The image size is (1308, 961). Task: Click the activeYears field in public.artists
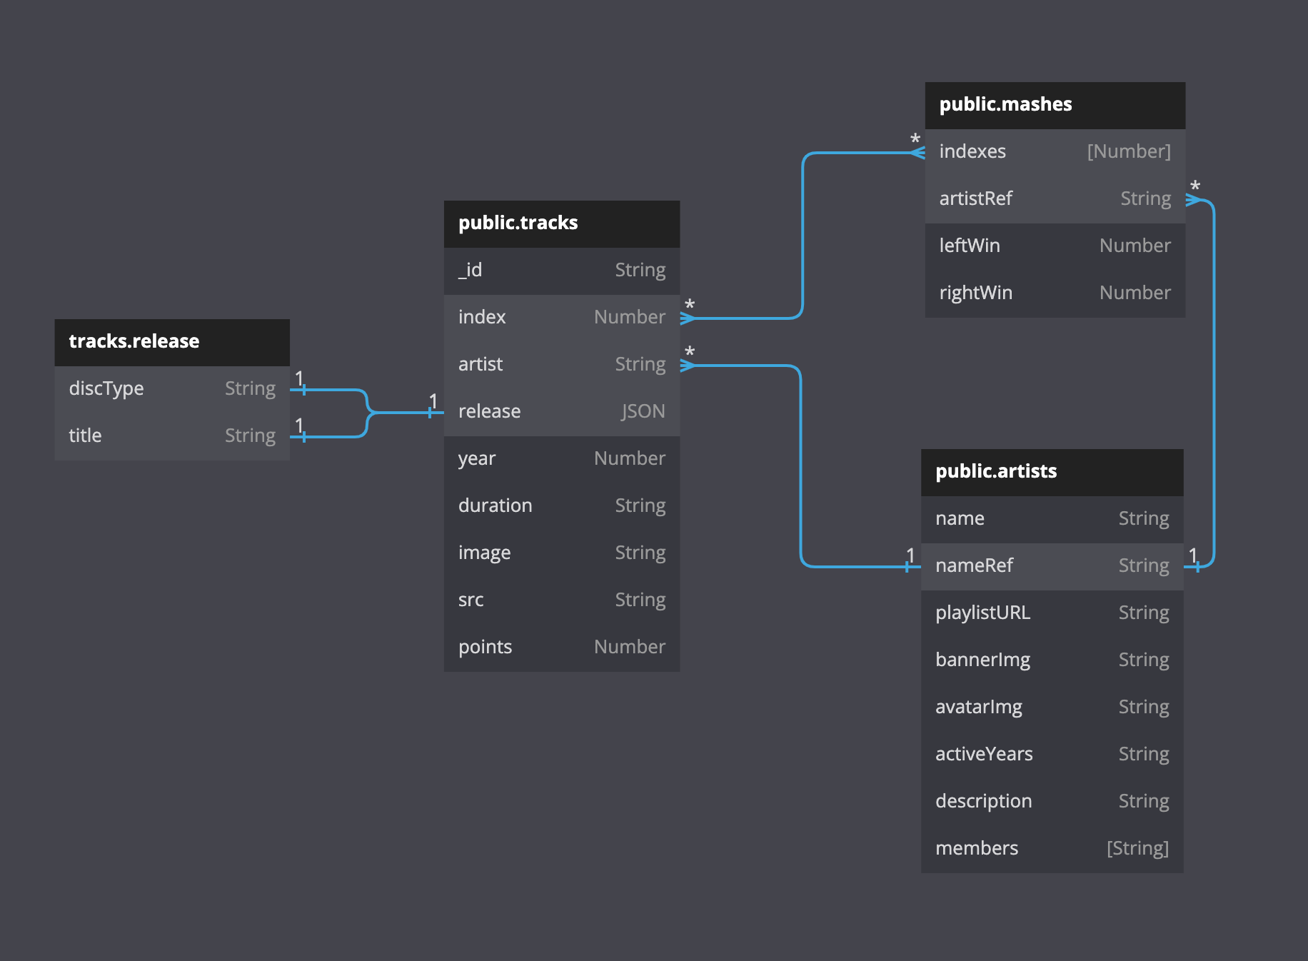(1052, 755)
